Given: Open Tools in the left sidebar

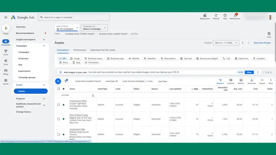Looking at the screenshot, I should point(6,61).
